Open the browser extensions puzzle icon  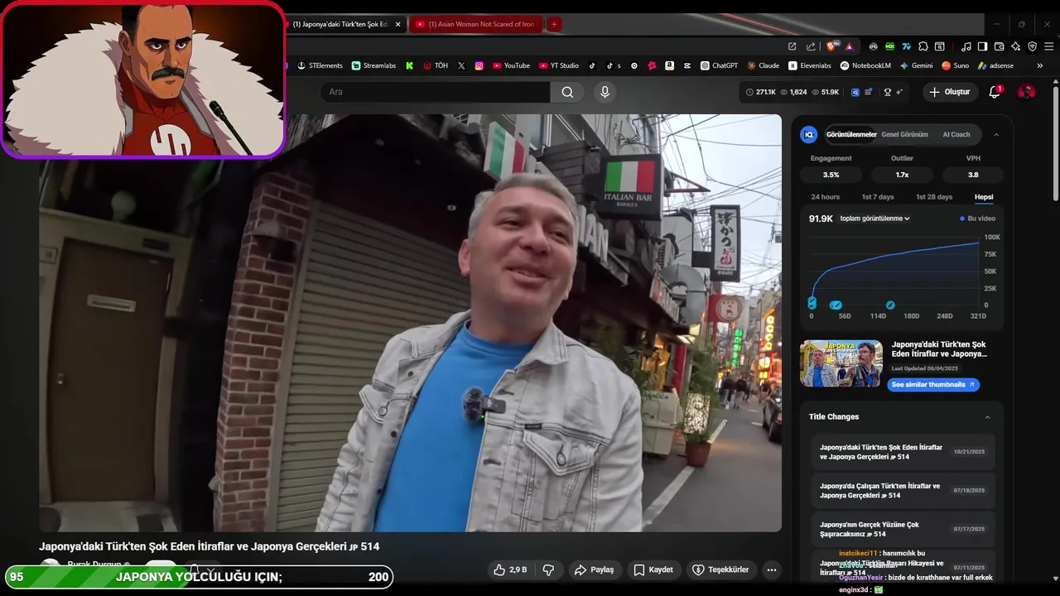(923, 46)
